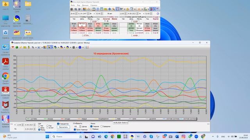
Task: Click the round blue icon beside calculation date
Action: [158, 14]
